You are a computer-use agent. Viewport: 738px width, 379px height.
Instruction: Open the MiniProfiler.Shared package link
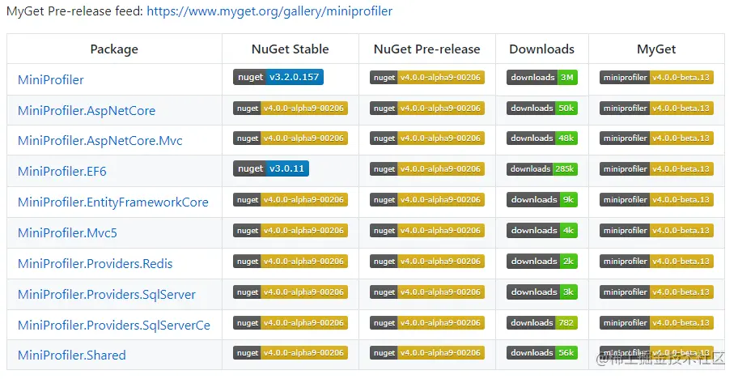tap(72, 355)
